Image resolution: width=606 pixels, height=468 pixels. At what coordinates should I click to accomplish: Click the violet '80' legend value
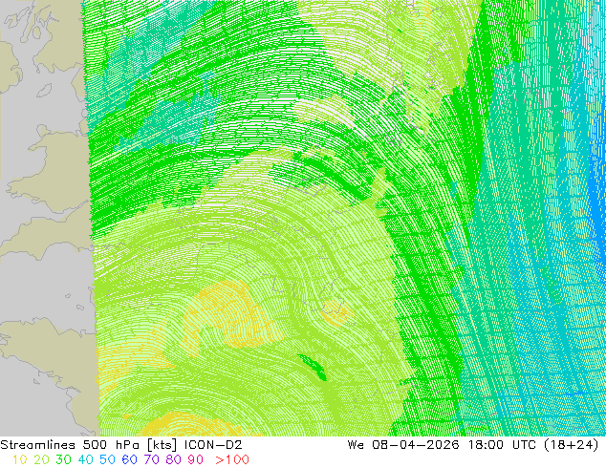174,459
